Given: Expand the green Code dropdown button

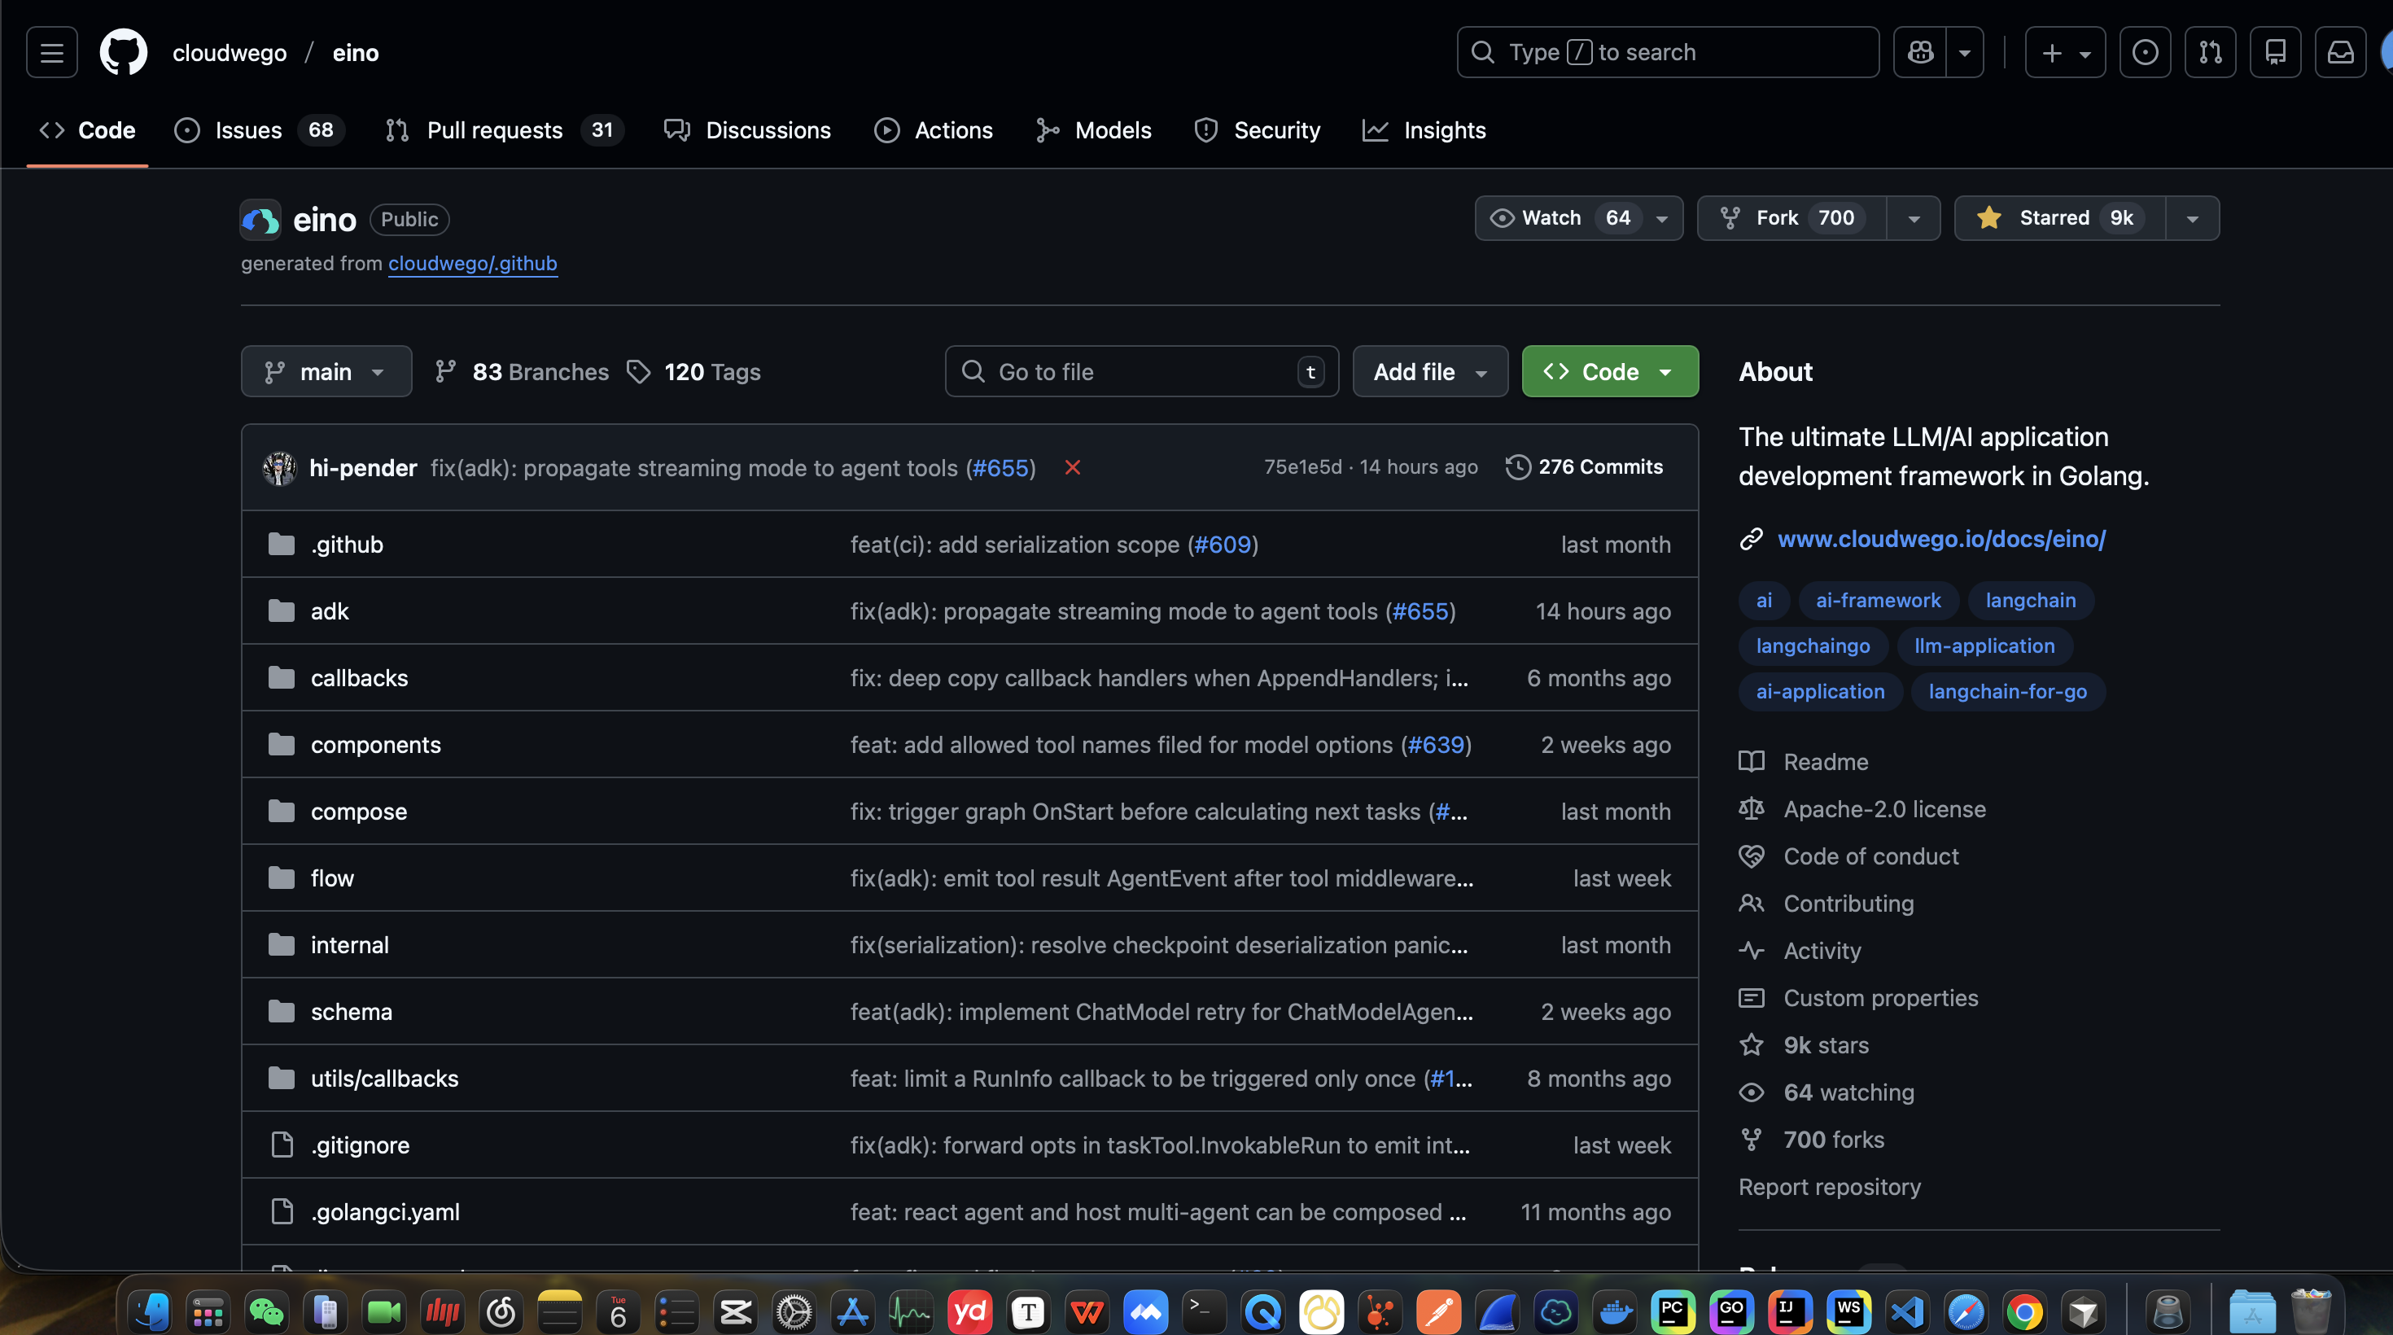Looking at the screenshot, I should [x=1609, y=372].
